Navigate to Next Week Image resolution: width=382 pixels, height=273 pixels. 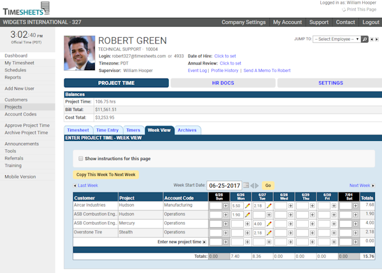(x=360, y=186)
